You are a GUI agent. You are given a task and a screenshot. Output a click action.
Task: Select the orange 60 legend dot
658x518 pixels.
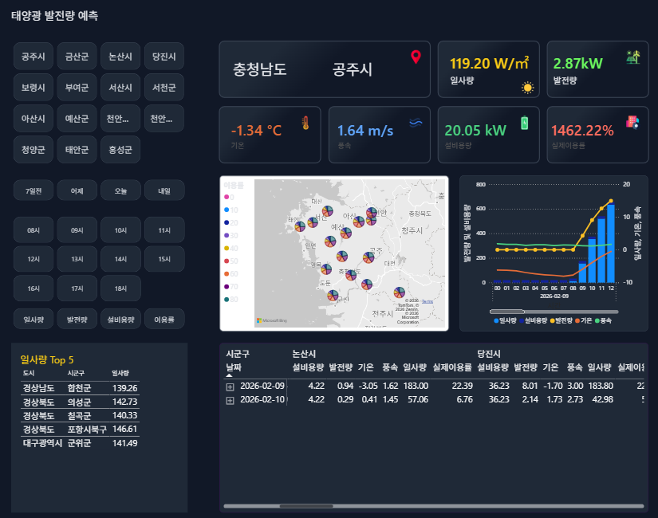227,274
